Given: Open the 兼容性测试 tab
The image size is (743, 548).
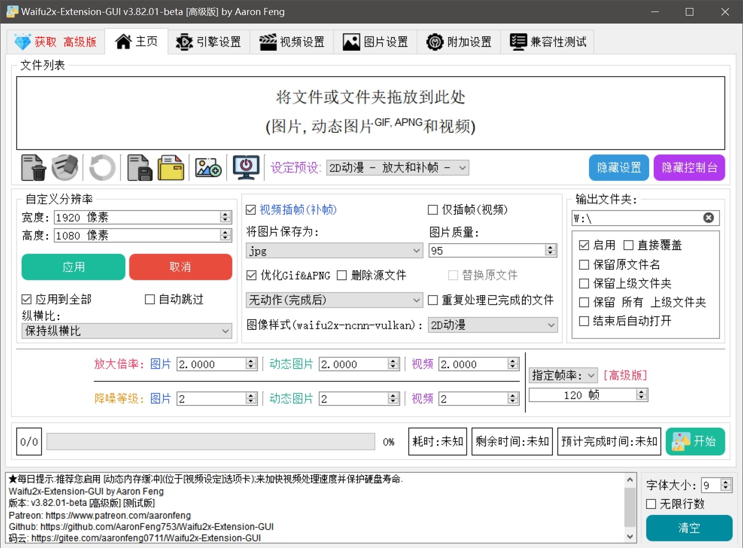Looking at the screenshot, I should [x=547, y=42].
